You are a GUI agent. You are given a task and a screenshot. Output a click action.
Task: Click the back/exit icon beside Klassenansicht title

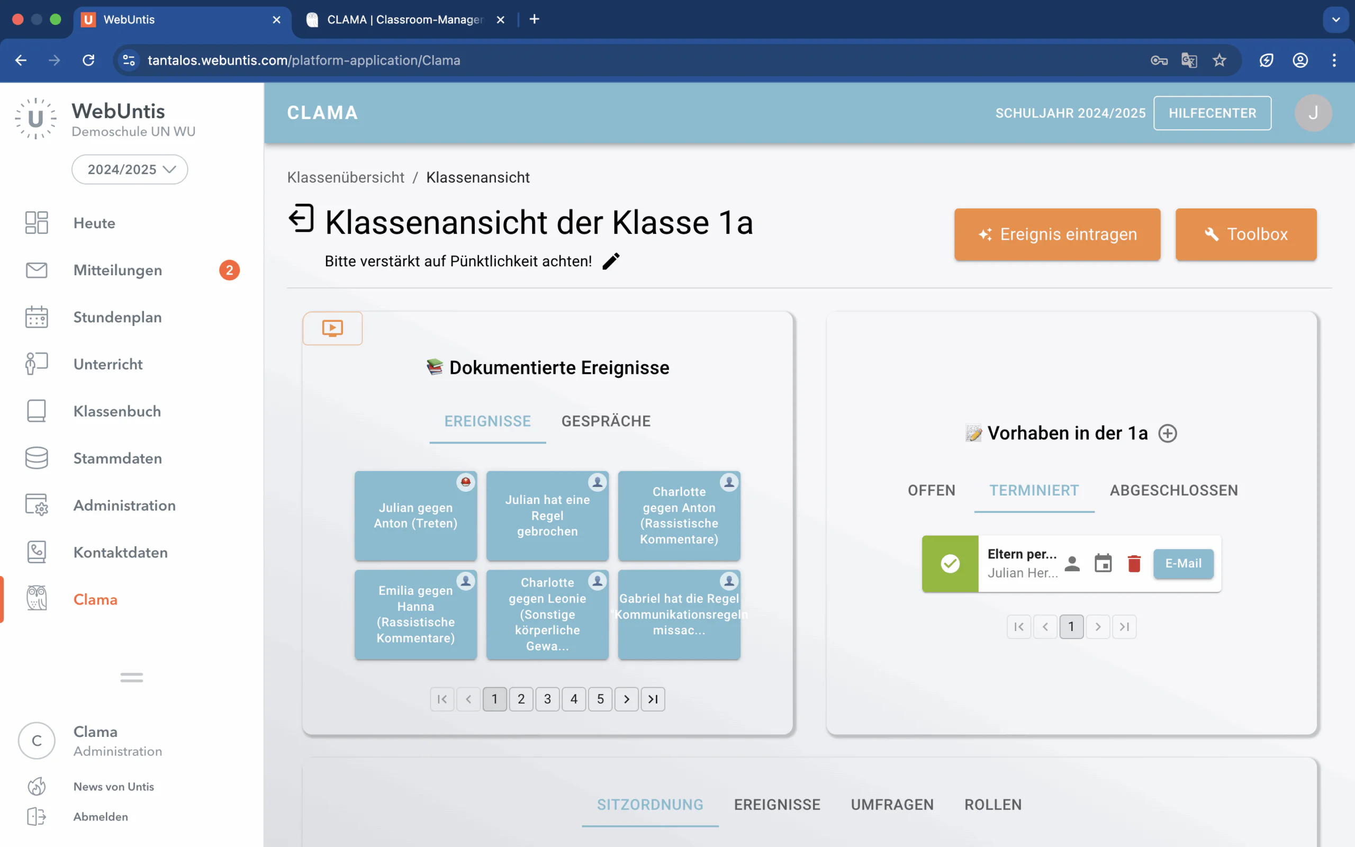click(301, 219)
